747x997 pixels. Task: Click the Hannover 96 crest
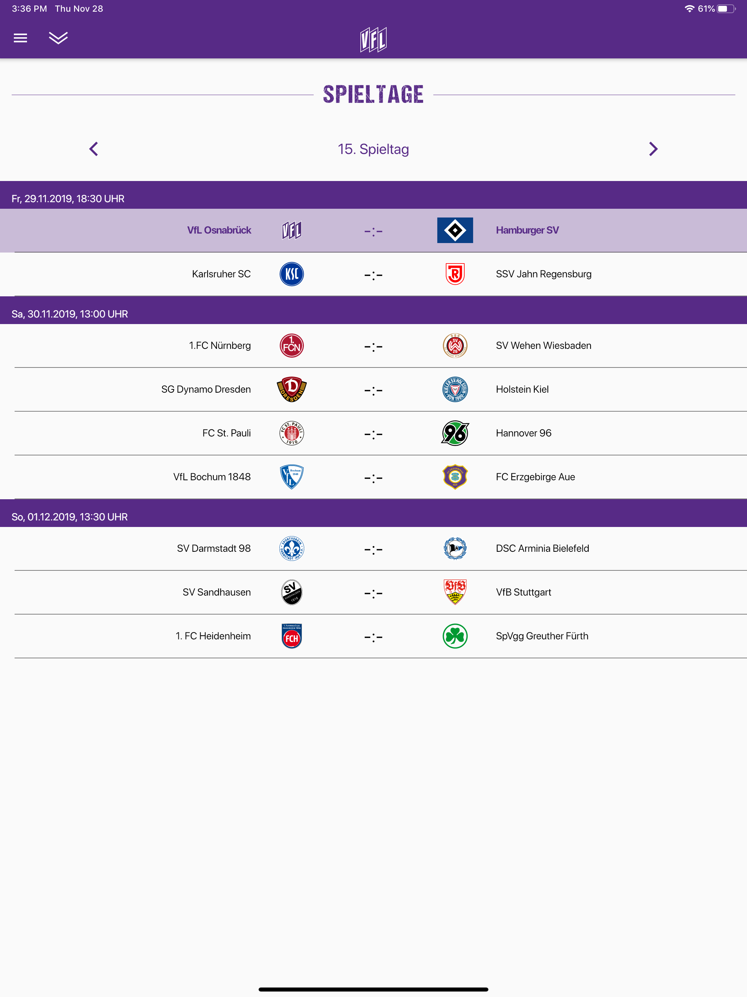tap(455, 433)
